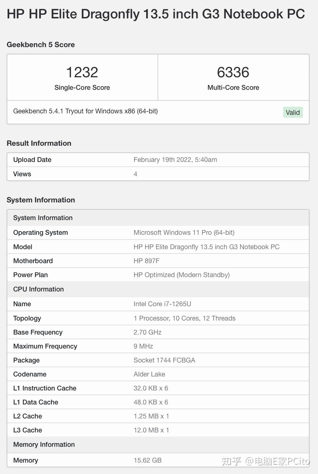Click the Zhihu watermark logo
Viewport: 318px width, 474px height.
tap(232, 461)
